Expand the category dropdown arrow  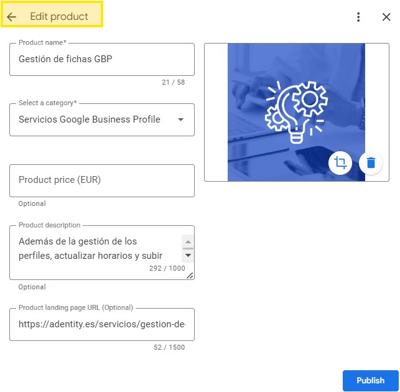[x=181, y=119]
